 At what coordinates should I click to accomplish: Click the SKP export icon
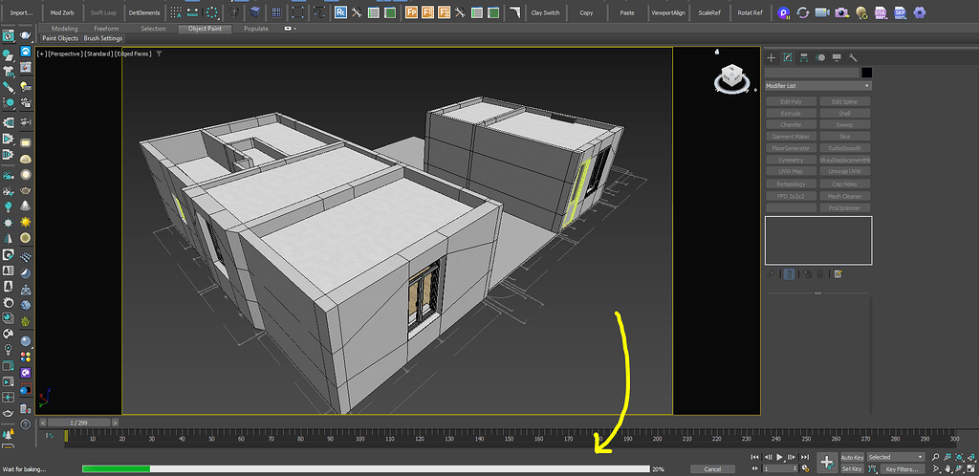pyautogui.click(x=900, y=11)
